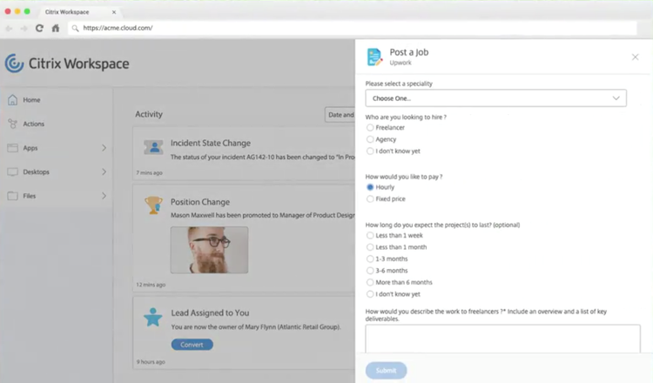This screenshot has width=653, height=383.
Task: Open the Choose One speciality dropdown
Action: coord(495,98)
